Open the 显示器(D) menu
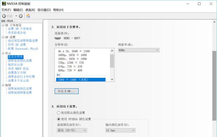 coord(44,10)
